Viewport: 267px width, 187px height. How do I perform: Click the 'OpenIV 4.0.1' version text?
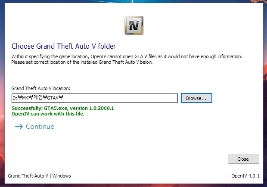click(x=245, y=176)
